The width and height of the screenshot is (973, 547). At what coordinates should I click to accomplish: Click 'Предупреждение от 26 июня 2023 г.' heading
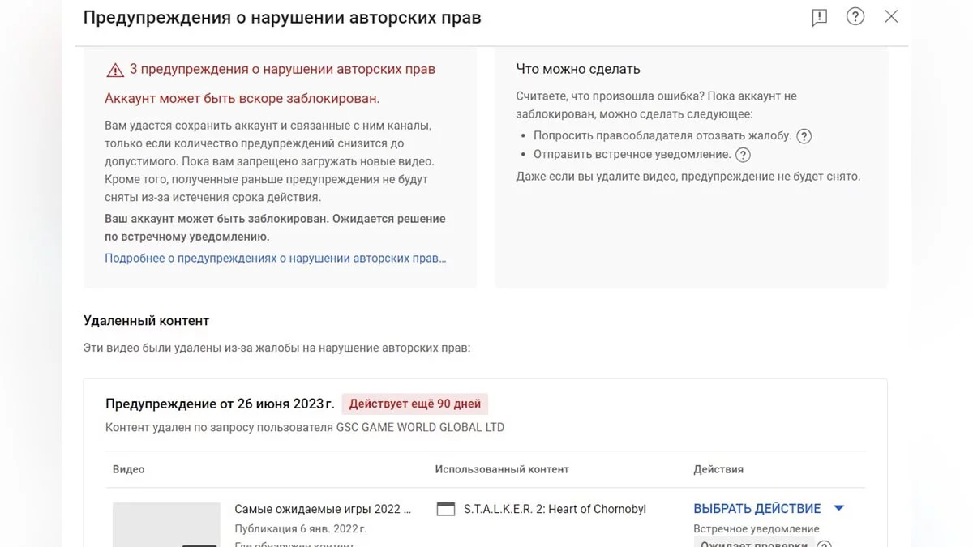pos(220,404)
